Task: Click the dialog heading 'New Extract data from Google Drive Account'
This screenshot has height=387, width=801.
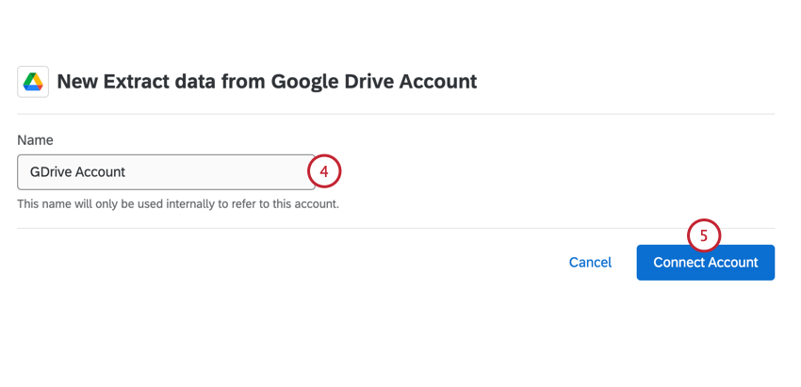Action: (267, 82)
